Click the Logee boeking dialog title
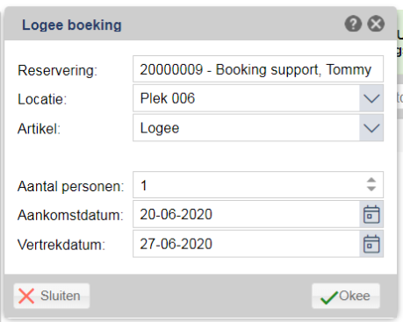This screenshot has height=322, width=403. (x=72, y=25)
